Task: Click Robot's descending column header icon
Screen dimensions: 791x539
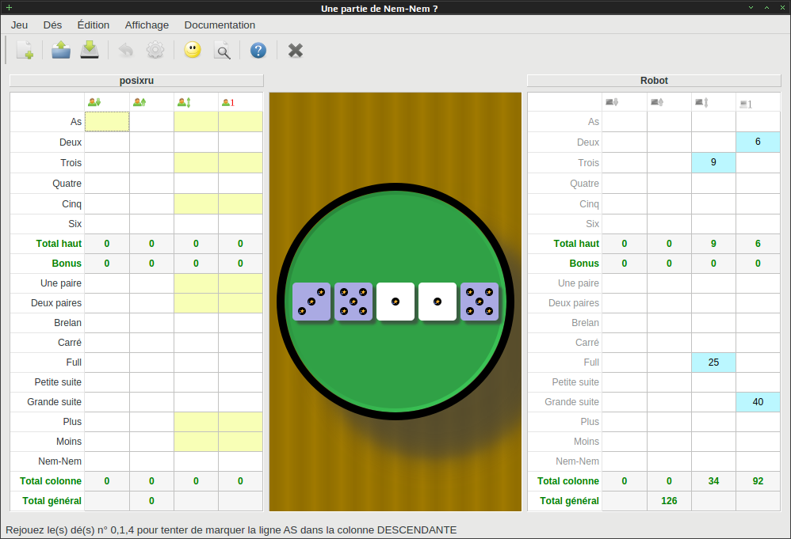Action: pos(612,102)
